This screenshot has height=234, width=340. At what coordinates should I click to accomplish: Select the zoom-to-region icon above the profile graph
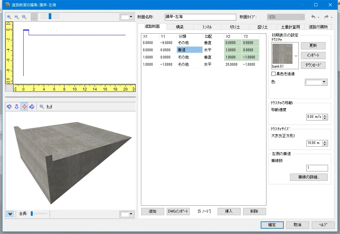pos(24,17)
